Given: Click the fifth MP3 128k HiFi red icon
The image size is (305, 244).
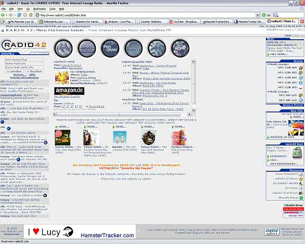Looking at the screenshot, I should (x=301, y=88).
